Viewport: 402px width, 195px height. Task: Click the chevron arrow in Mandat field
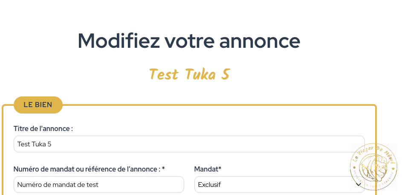(x=359, y=184)
